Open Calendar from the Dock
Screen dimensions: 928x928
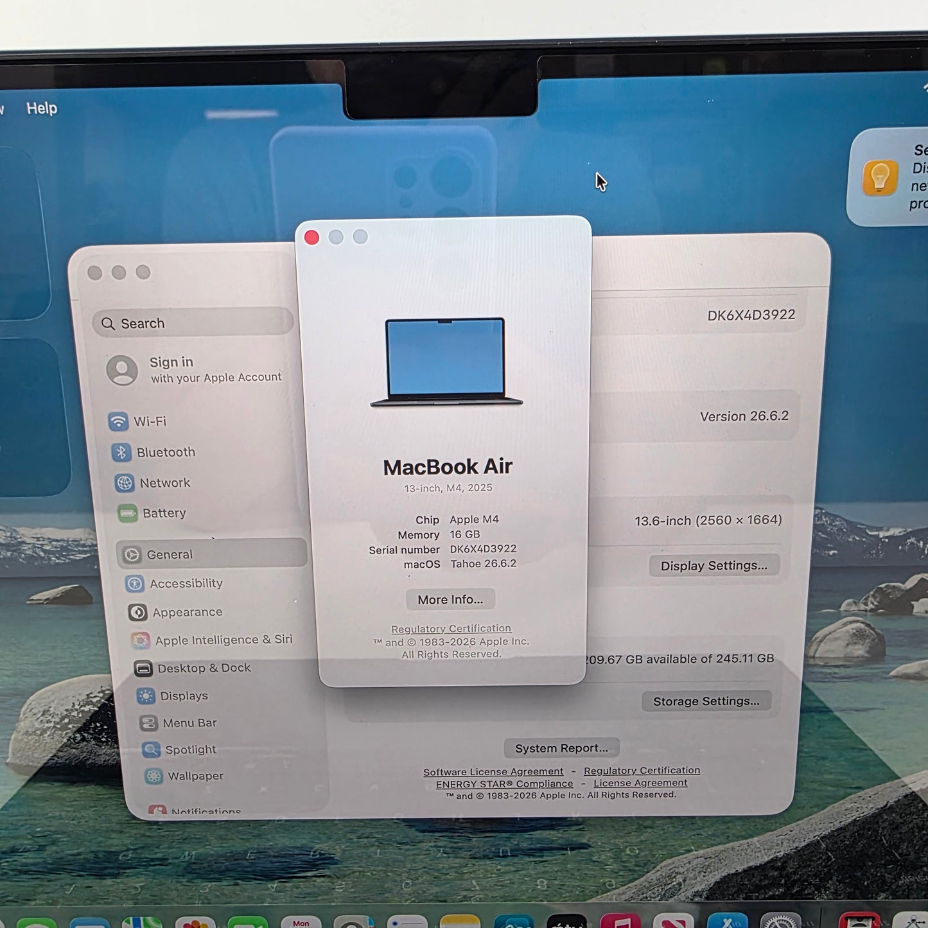(301, 922)
